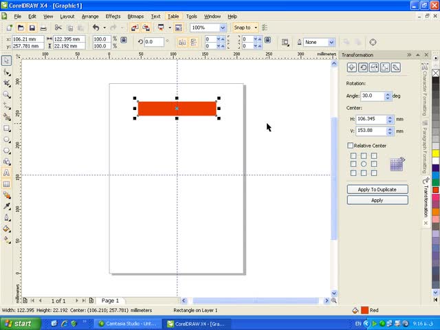Switch to Rotate tab in Transformation docker

click(x=363, y=67)
